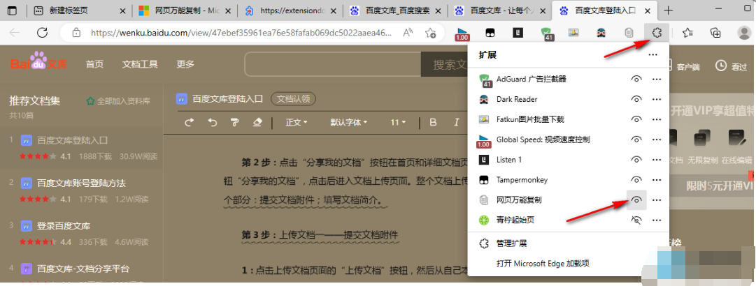Click the redo arrow in document toolbar

190,123
